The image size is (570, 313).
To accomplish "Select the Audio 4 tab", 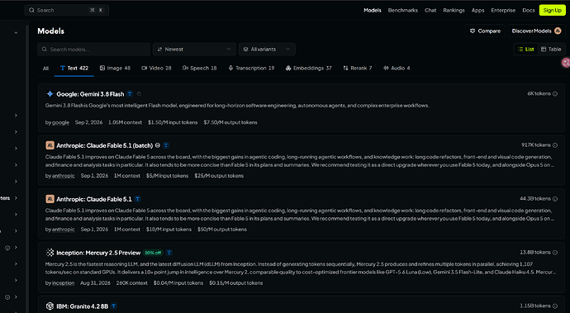I will pos(397,68).
